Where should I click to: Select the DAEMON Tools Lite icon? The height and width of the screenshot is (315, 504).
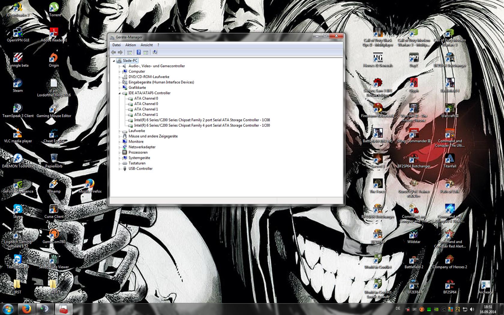[x=18, y=161]
